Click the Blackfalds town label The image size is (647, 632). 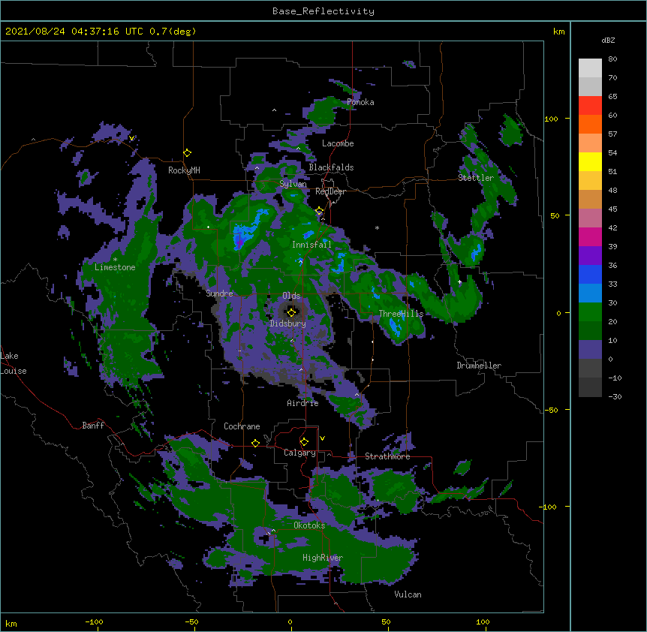point(331,167)
